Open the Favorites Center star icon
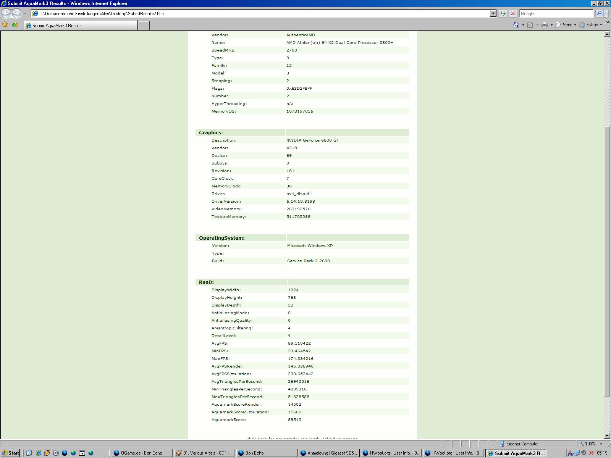Screen dimensions: 611x458 coord(5,25)
